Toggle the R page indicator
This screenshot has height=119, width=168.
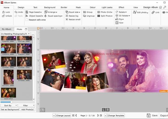point(108,110)
